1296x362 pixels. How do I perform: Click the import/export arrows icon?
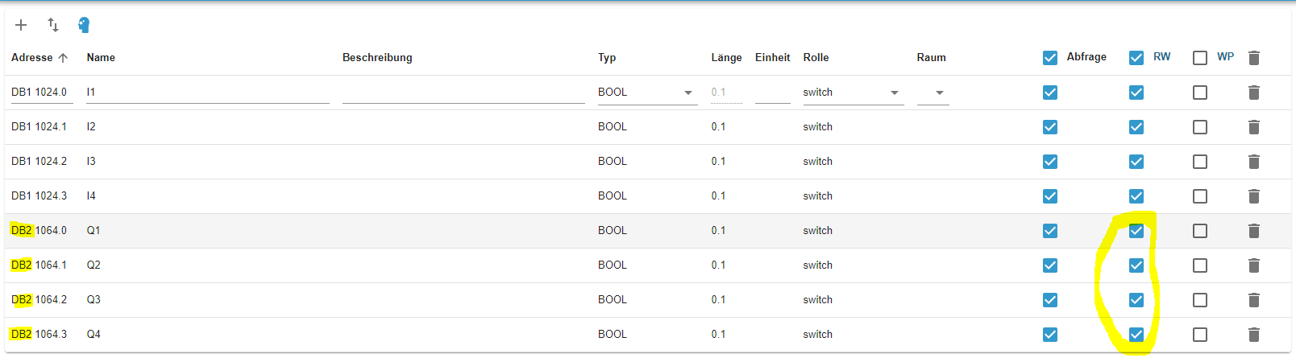tap(53, 25)
